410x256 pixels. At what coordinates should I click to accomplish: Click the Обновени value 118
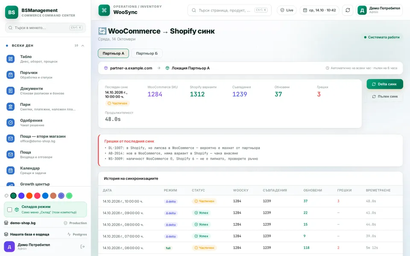[x=307, y=247]
